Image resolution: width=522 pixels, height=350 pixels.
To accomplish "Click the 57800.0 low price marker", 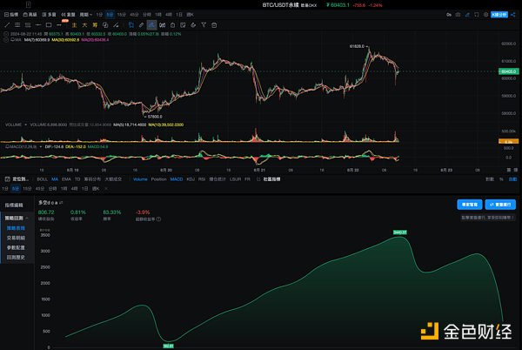I will [x=155, y=117].
